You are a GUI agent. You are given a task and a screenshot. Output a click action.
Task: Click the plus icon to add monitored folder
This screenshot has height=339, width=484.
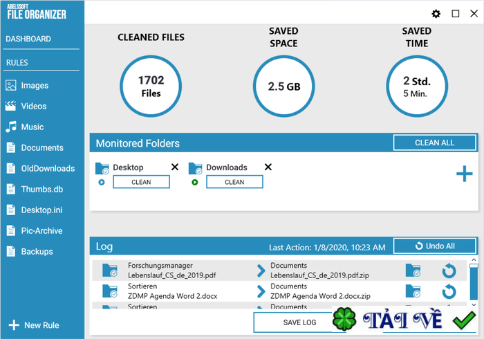click(464, 174)
